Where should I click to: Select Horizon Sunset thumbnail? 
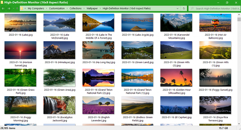click(x=20, y=50)
